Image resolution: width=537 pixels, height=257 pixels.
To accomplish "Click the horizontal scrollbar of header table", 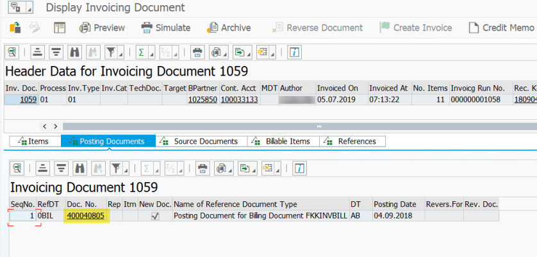I will (300, 126).
